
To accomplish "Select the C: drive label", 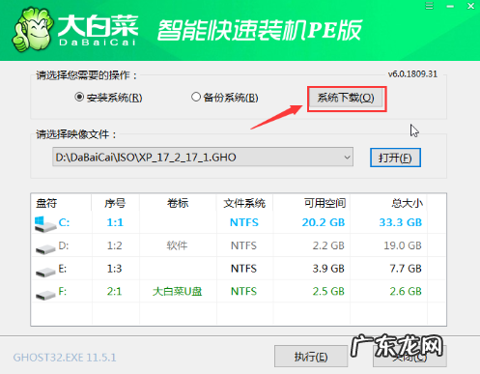I will coord(64,222).
